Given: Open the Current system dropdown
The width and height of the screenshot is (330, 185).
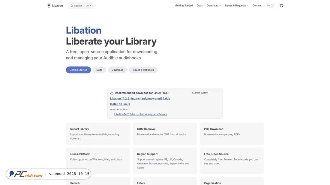Looking at the screenshot, I should pyautogui.click(x=205, y=93).
